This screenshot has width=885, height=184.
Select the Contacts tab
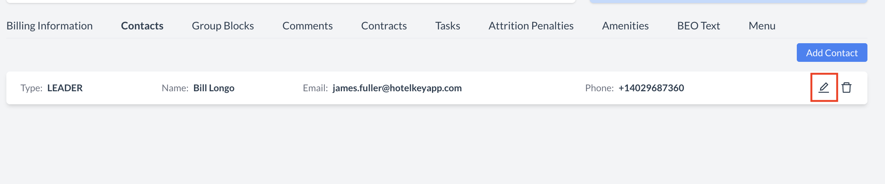click(x=142, y=26)
